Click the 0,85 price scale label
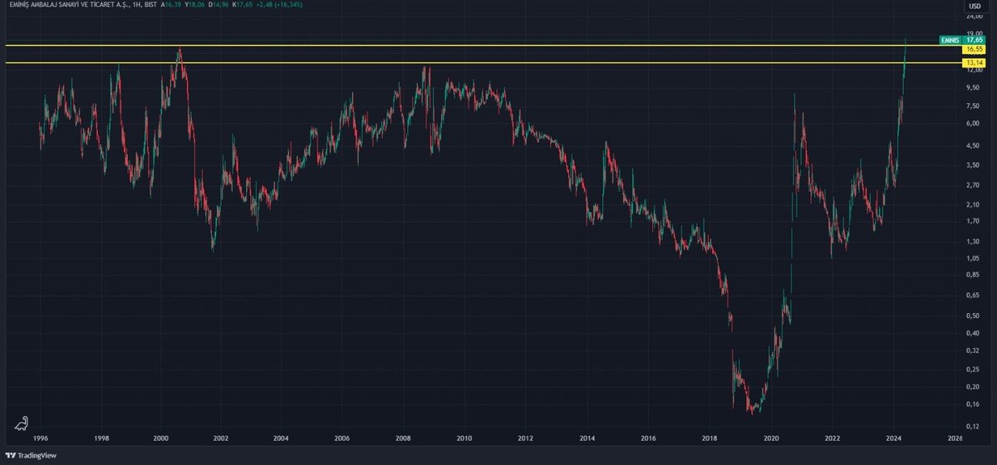997x465 pixels. 975,275
